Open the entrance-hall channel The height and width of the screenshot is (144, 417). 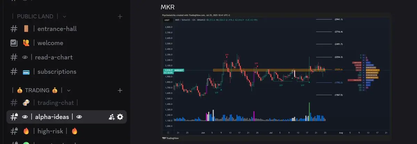coord(66,29)
